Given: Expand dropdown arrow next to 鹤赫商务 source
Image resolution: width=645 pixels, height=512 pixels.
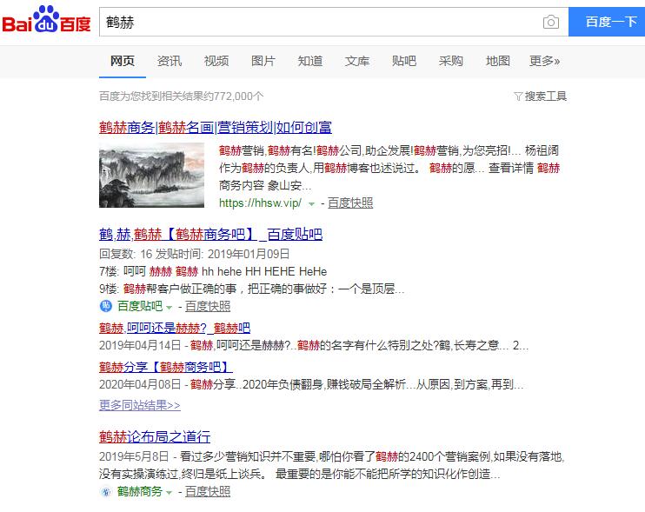Looking at the screenshot, I should pyautogui.click(x=170, y=492).
